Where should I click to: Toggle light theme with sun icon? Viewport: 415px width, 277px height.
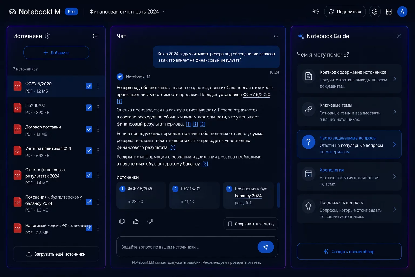coord(316,12)
